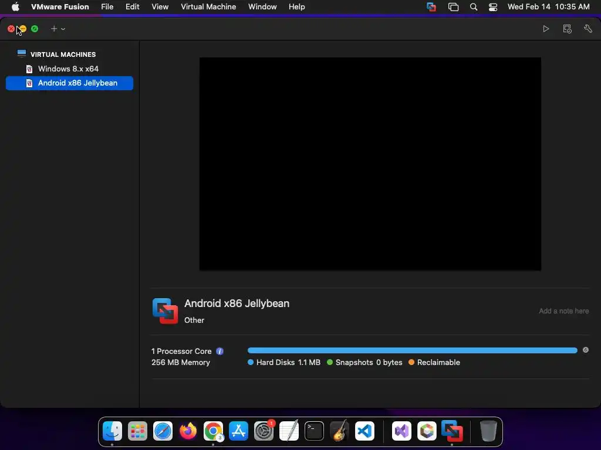Click VMware Fusion icon in Dock
Image resolution: width=601 pixels, height=450 pixels.
452,431
